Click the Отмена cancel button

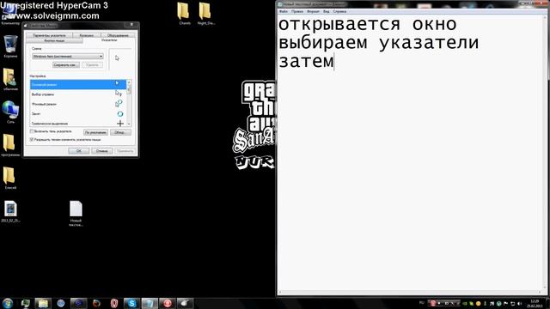tap(101, 151)
